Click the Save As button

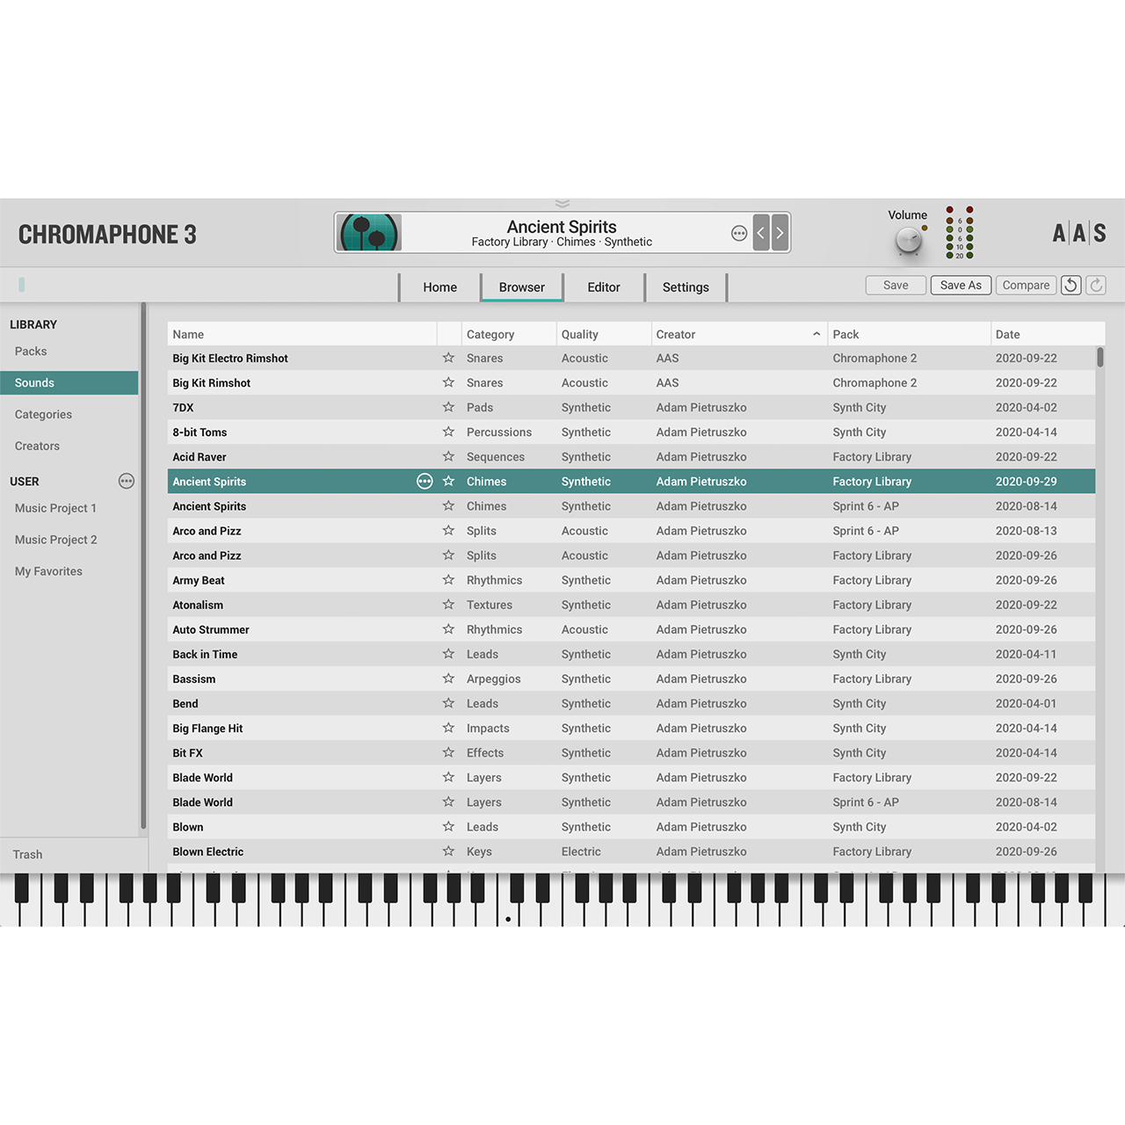961,285
